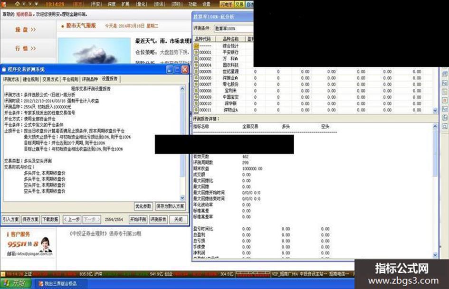Click the S icon beside code 000009
Viewport: 449px width, 289px height.
[x=196, y=97]
